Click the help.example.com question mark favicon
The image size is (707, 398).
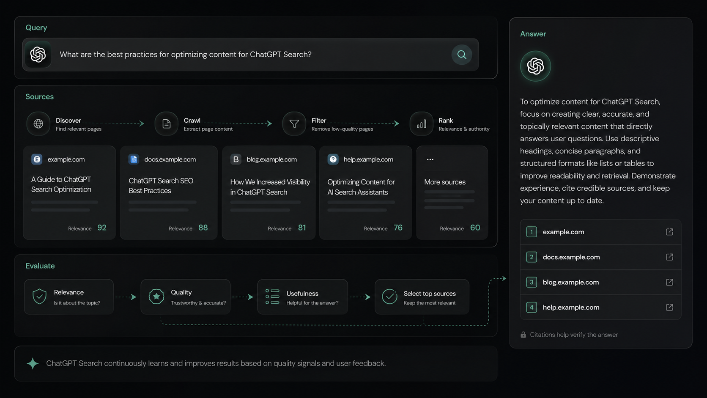click(x=333, y=159)
